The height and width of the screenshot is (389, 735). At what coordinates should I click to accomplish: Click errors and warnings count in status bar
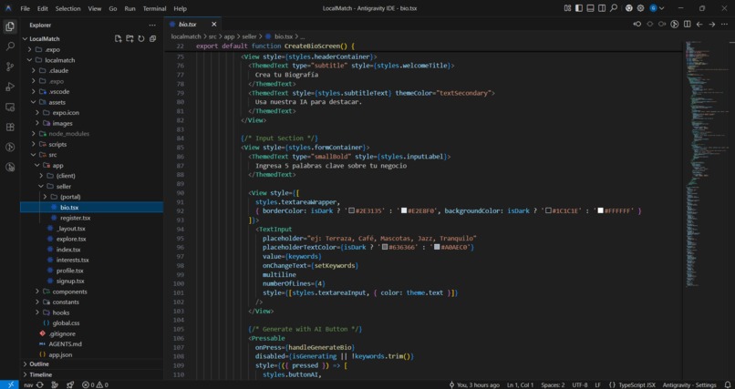click(x=95, y=384)
